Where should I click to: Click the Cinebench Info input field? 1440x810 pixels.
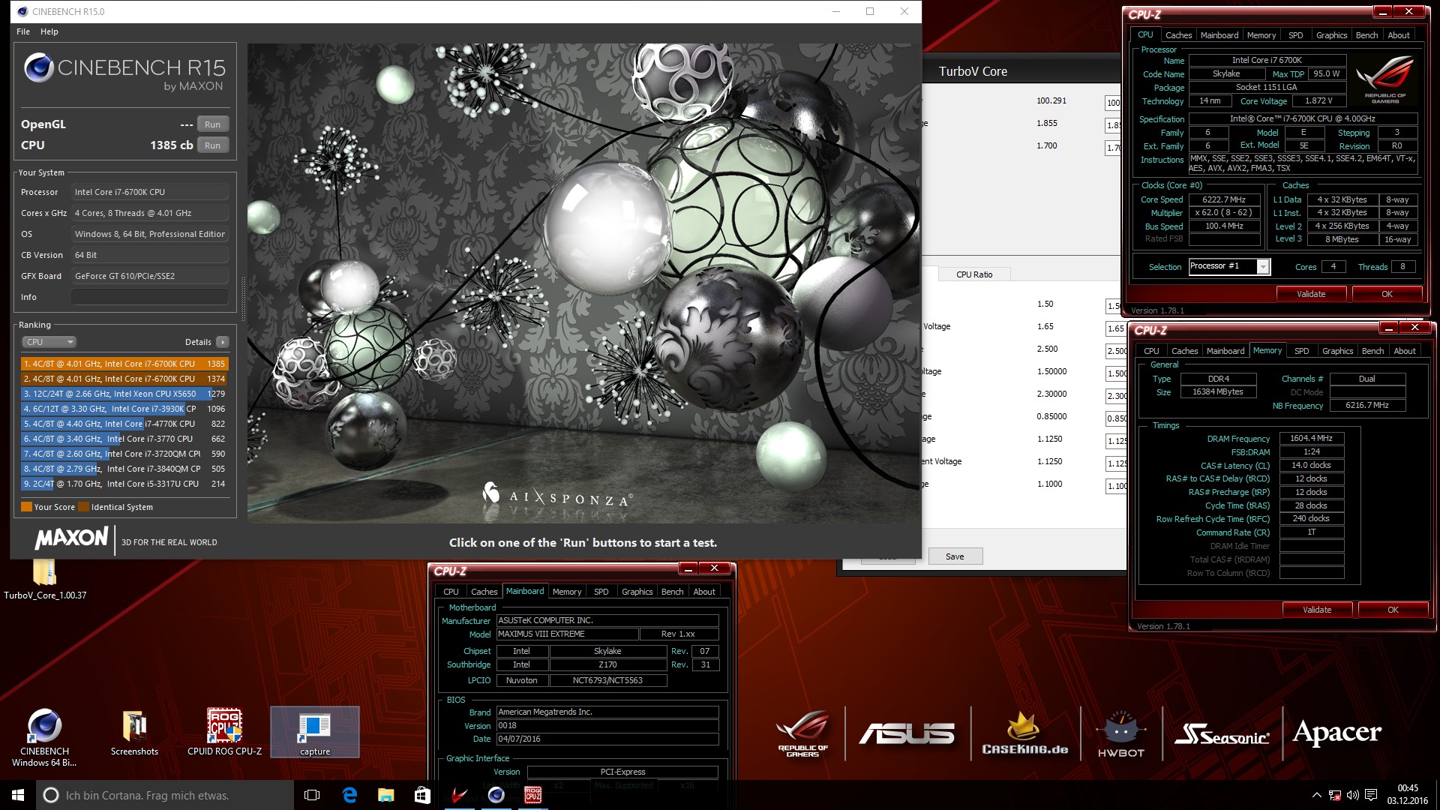150,297
